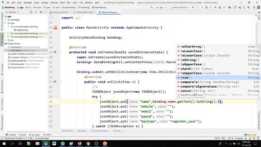261x147 pixels.
Task: Select MainActivity.java editor tab
Action: (109, 12)
